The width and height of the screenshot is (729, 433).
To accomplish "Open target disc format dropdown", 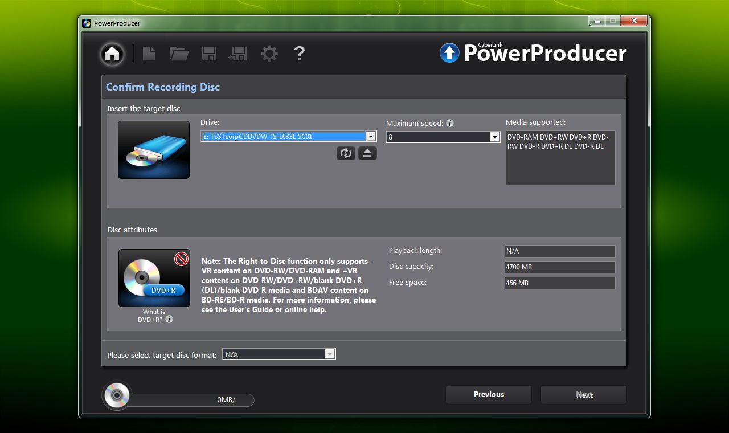I will point(330,354).
